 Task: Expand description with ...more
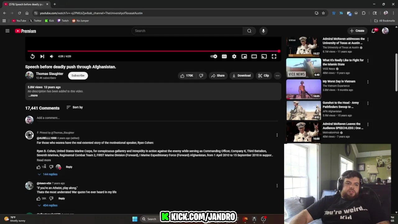33,96
